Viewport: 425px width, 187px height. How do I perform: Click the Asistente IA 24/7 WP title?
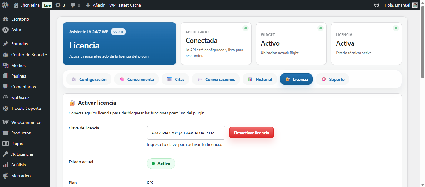click(x=89, y=32)
